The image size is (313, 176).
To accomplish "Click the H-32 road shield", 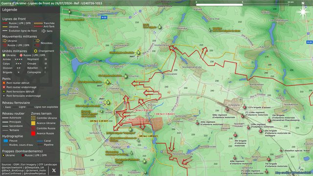I will (x=104, y=18).
